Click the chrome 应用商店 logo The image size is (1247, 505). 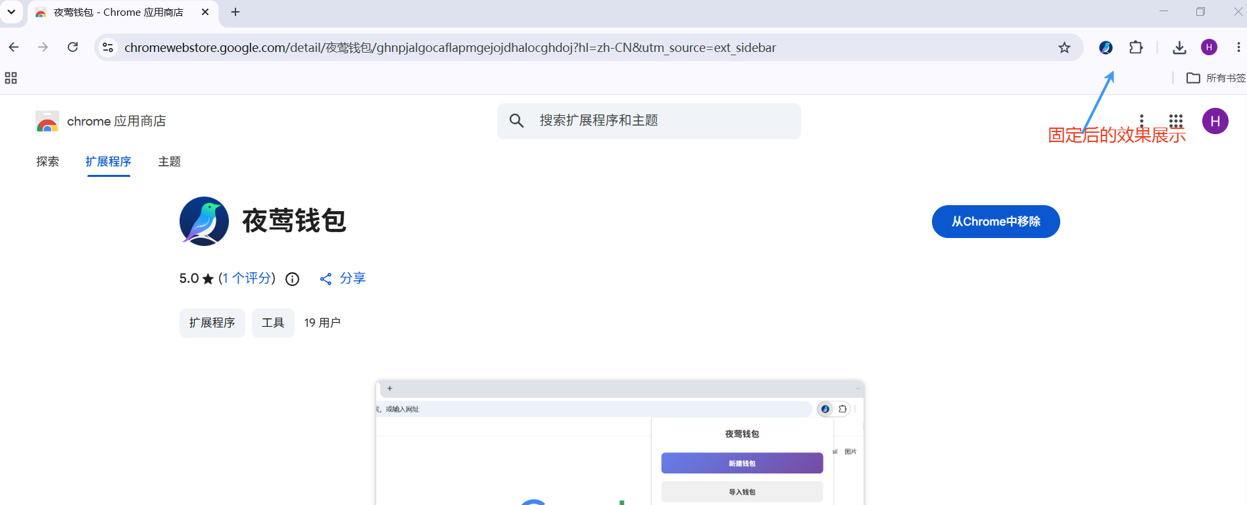pyautogui.click(x=101, y=122)
